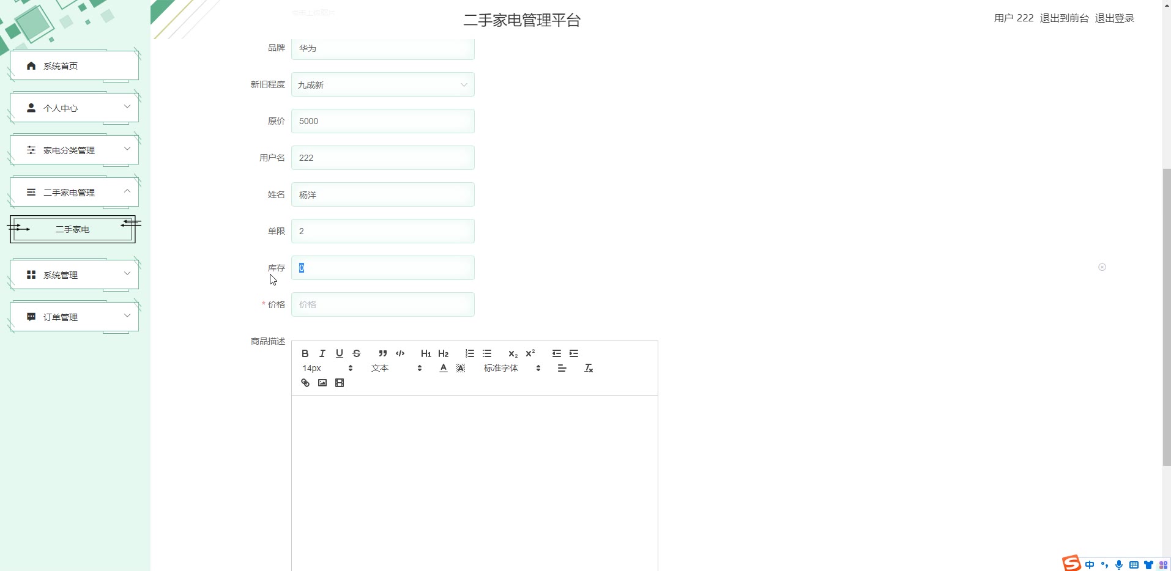Focus the 姓名 name field
The width and height of the screenshot is (1171, 571).
click(x=383, y=194)
